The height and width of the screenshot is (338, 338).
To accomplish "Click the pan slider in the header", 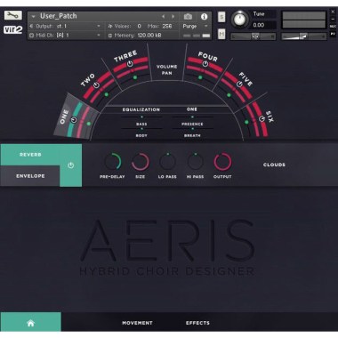I will 253,36.
